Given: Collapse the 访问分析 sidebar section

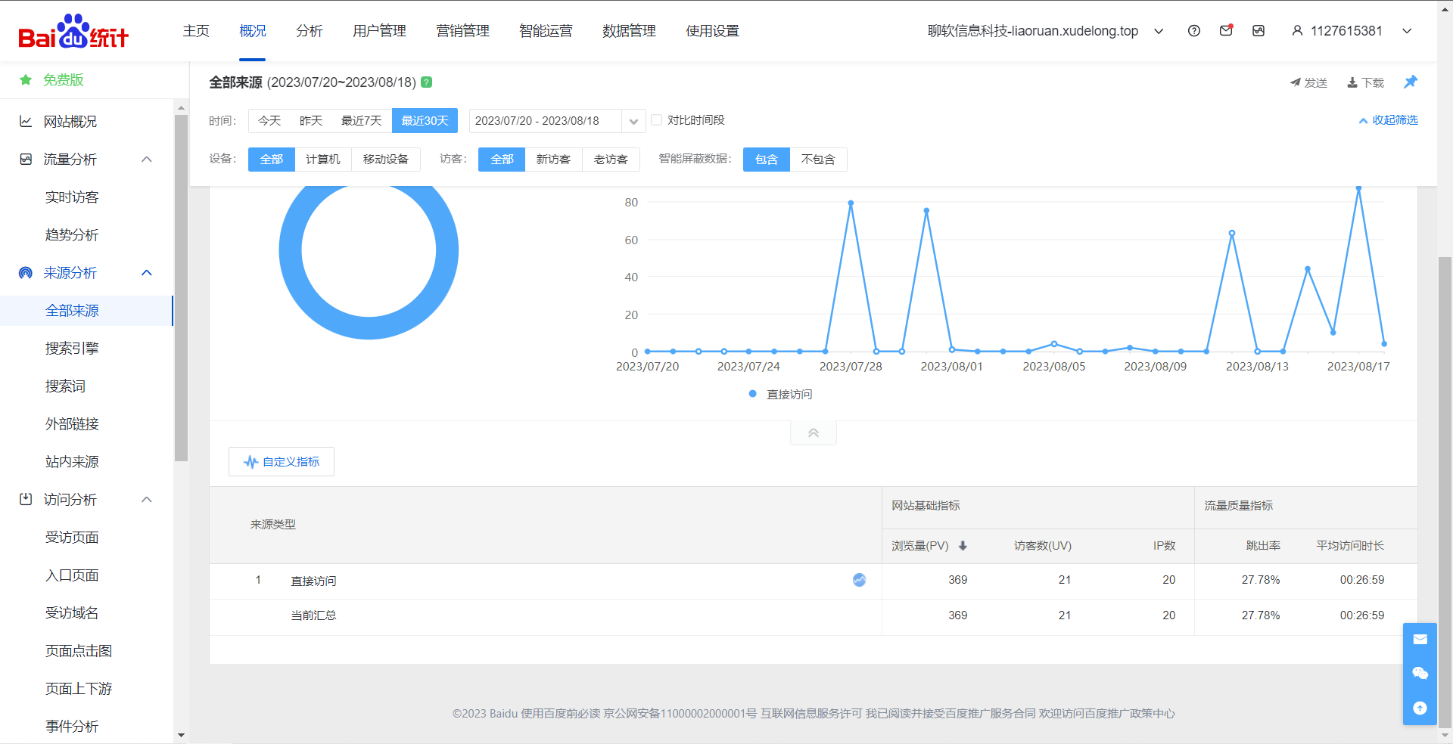Looking at the screenshot, I should pos(147,499).
